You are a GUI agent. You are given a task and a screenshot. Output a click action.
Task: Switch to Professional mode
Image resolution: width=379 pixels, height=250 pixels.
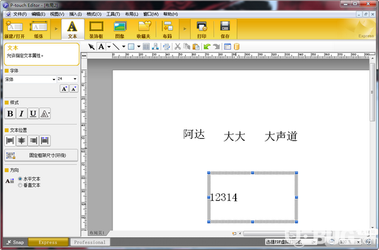point(90,242)
